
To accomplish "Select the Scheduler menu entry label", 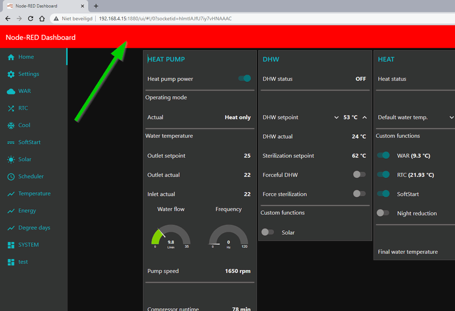I will point(31,176).
